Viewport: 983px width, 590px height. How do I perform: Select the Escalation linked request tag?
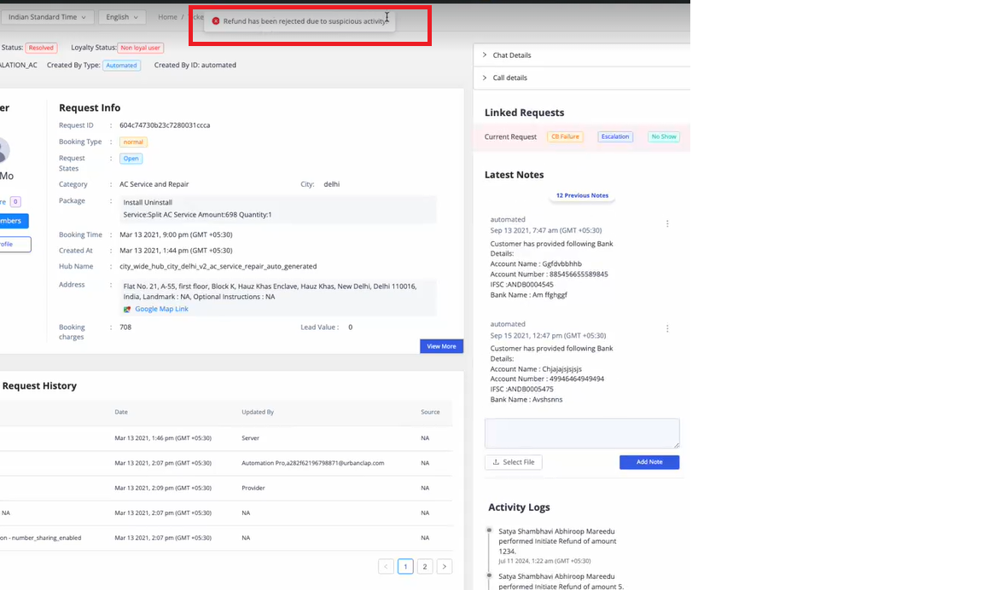pyautogui.click(x=614, y=136)
